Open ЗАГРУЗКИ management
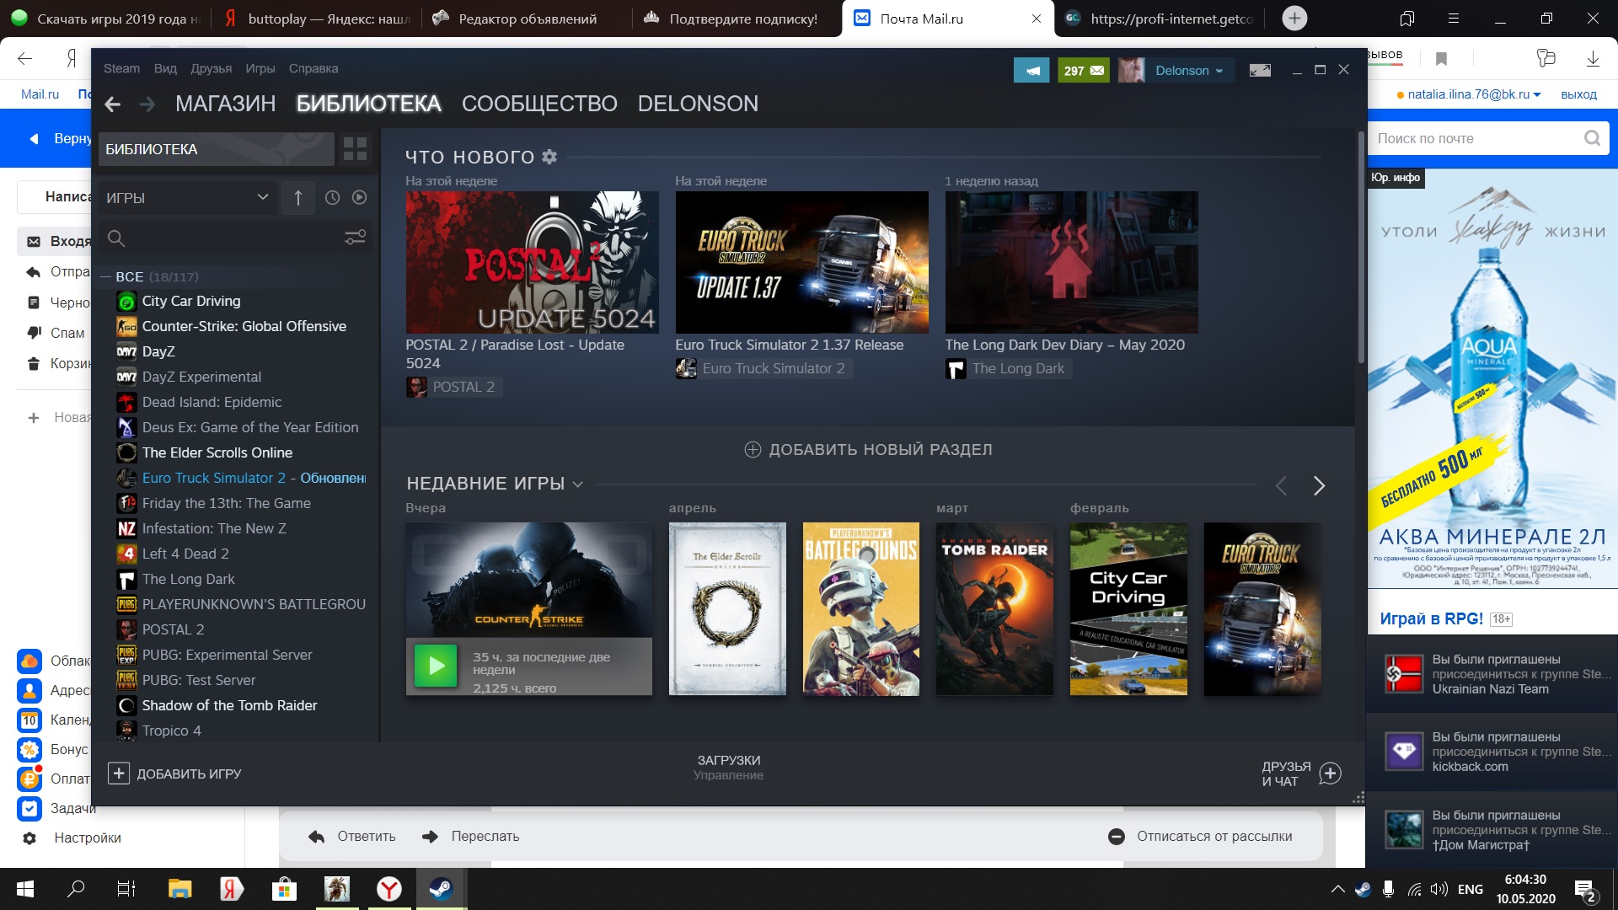The width and height of the screenshot is (1618, 910). [x=728, y=767]
